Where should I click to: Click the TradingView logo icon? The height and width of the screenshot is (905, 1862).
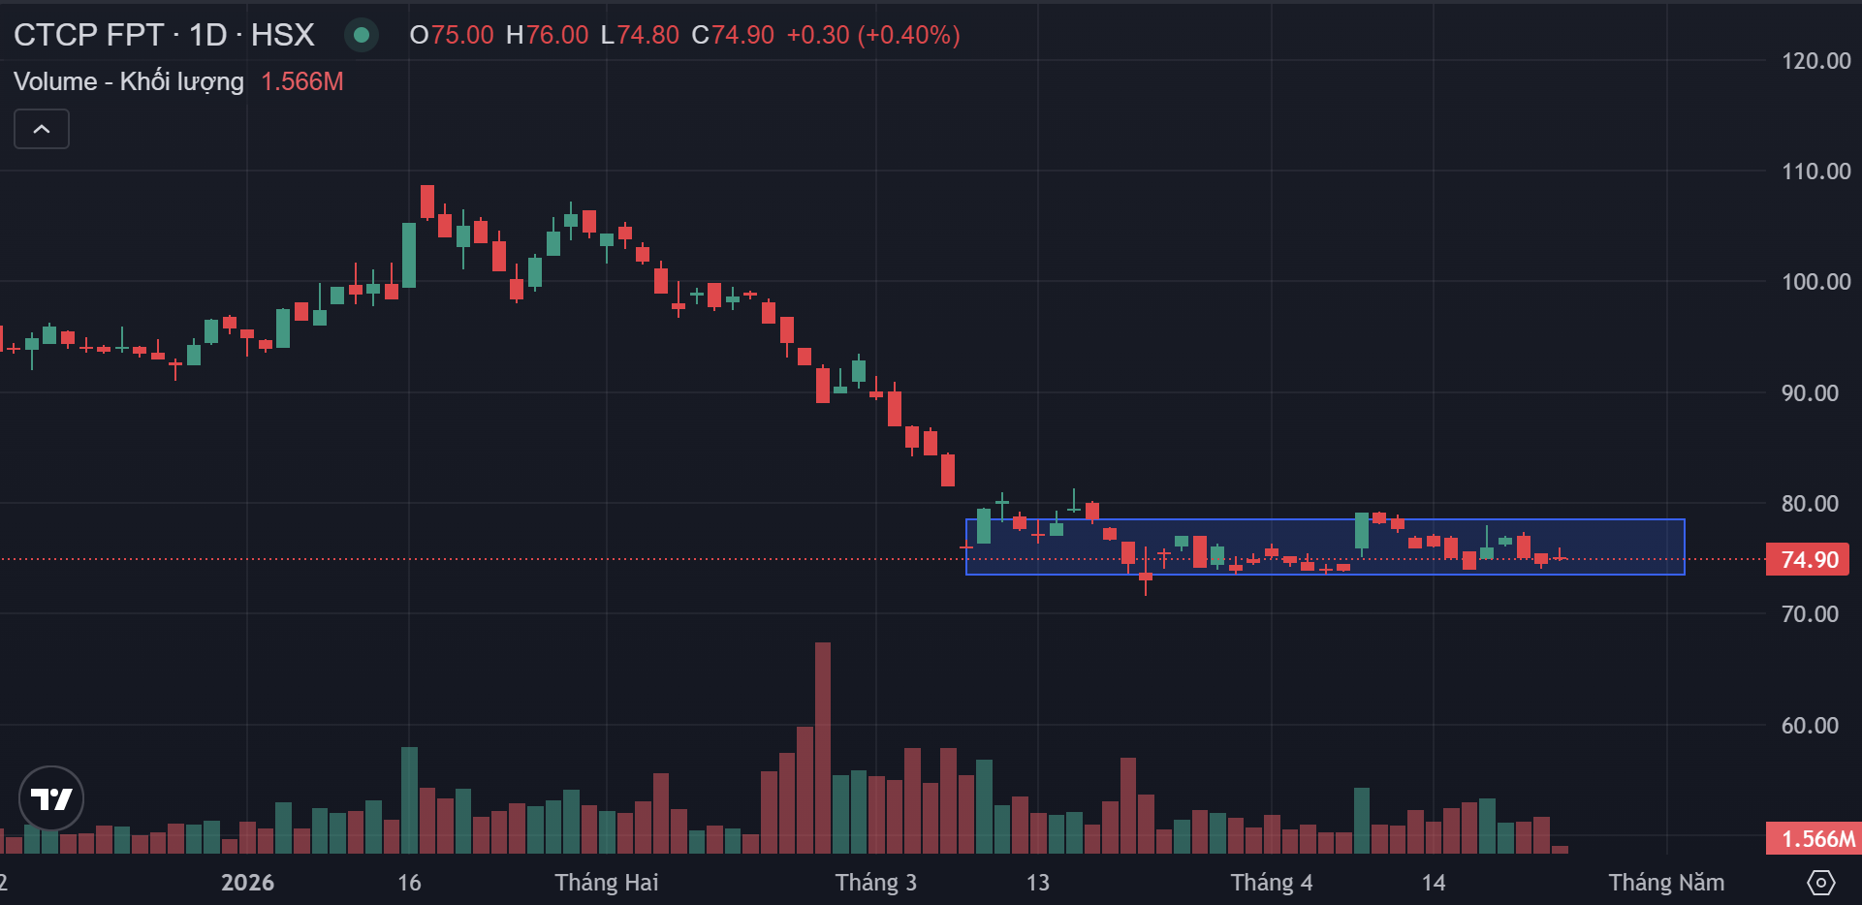click(x=51, y=798)
